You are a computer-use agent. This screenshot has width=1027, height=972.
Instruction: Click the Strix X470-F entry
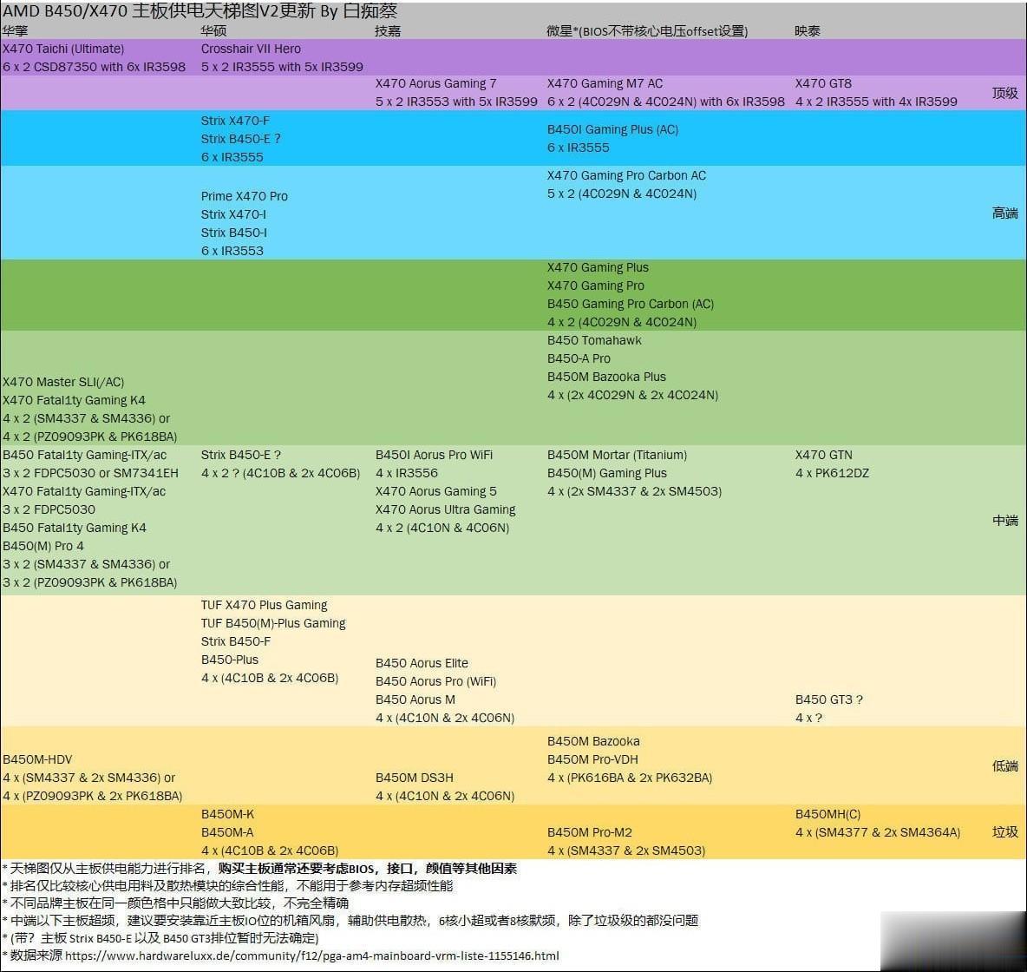[235, 121]
